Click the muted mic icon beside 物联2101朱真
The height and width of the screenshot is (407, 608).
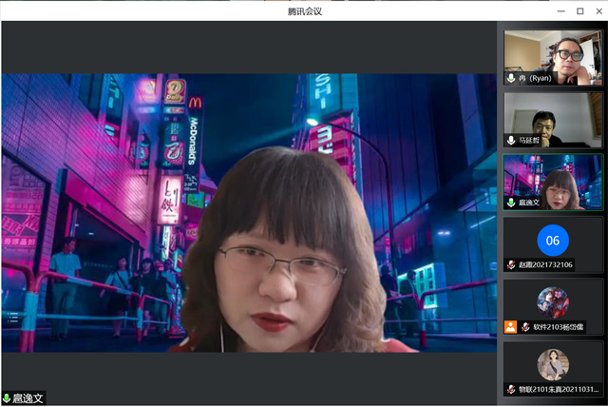click(x=511, y=389)
